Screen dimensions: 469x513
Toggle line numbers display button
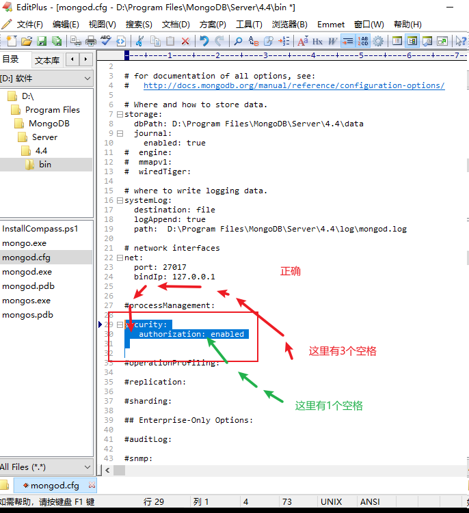tap(362, 41)
